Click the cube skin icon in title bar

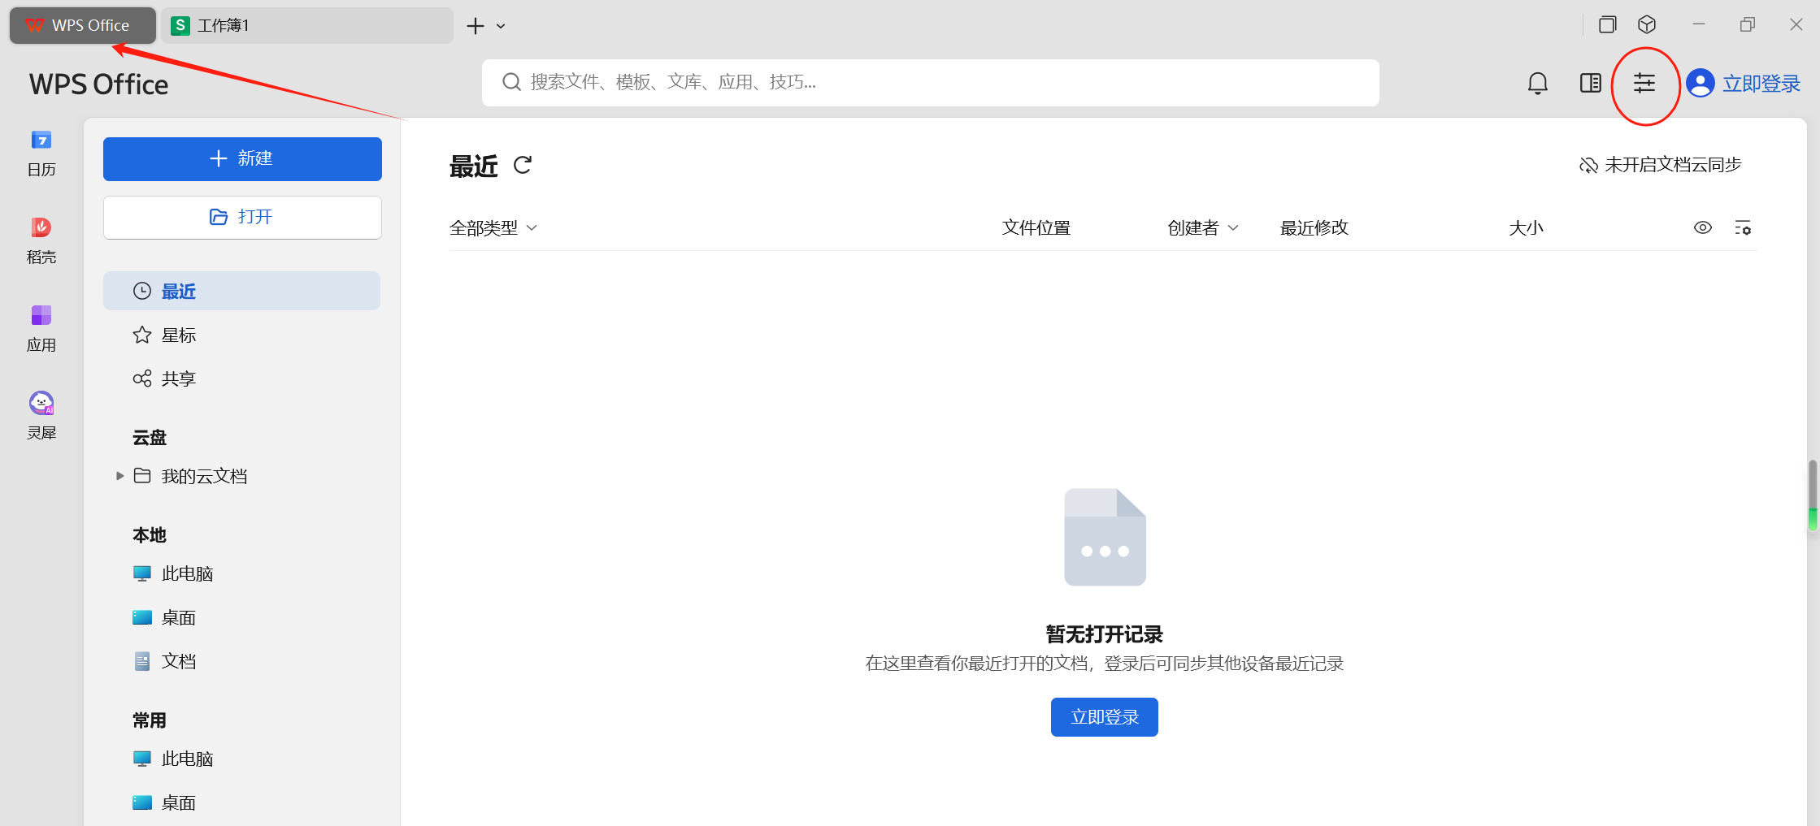(1647, 25)
